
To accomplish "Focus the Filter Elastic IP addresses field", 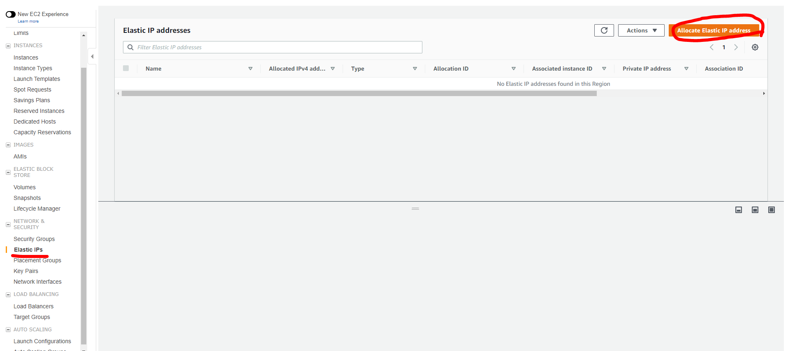I will click(272, 47).
